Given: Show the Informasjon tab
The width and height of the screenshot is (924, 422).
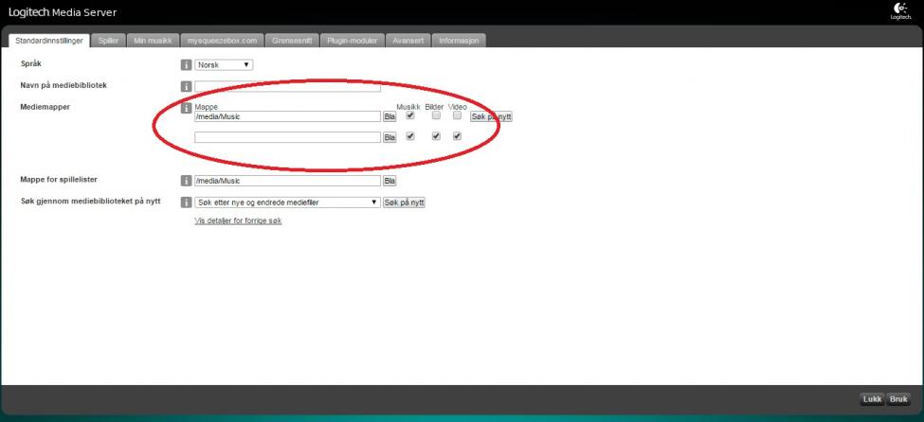Looking at the screenshot, I should (x=459, y=41).
